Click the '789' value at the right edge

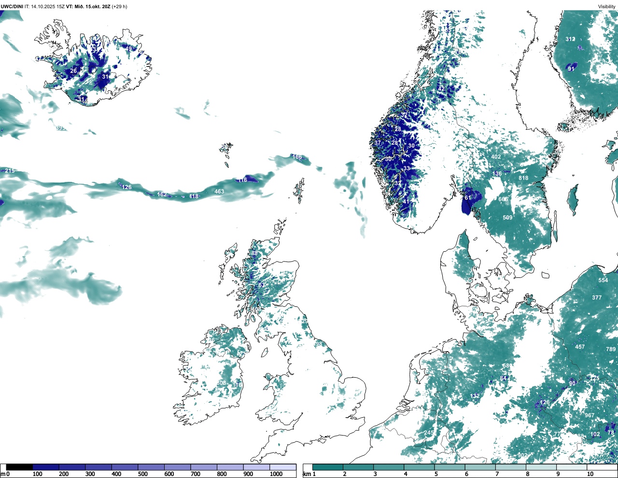(x=611, y=349)
